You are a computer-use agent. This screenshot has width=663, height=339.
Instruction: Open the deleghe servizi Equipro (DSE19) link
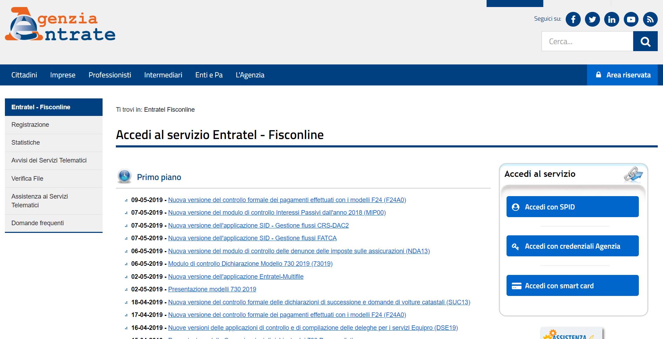313,328
